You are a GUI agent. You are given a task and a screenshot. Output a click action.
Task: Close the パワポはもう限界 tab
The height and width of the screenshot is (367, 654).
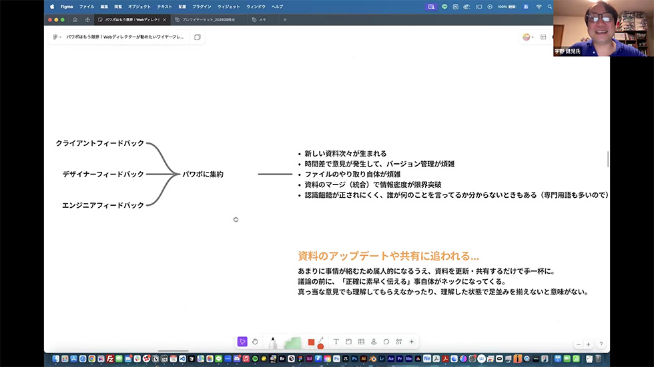click(x=164, y=19)
